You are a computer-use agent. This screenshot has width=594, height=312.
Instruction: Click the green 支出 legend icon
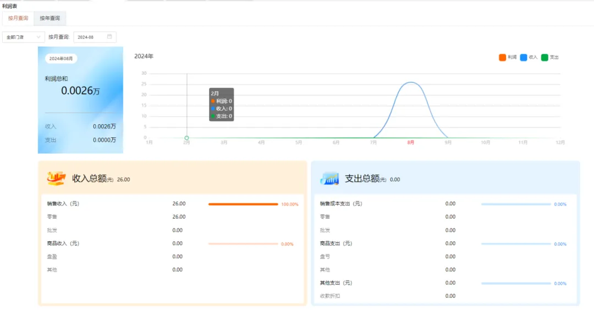[x=544, y=57]
